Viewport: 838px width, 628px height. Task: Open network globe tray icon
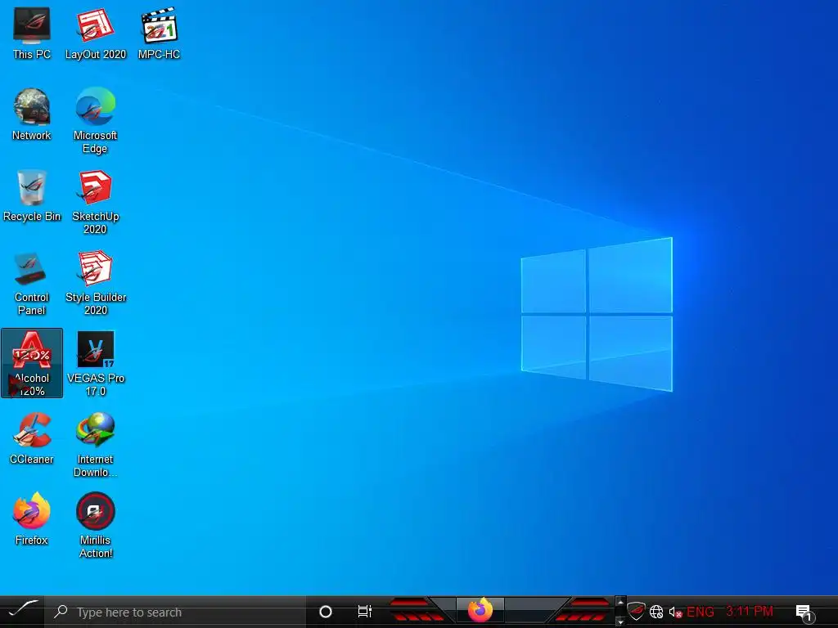click(656, 612)
